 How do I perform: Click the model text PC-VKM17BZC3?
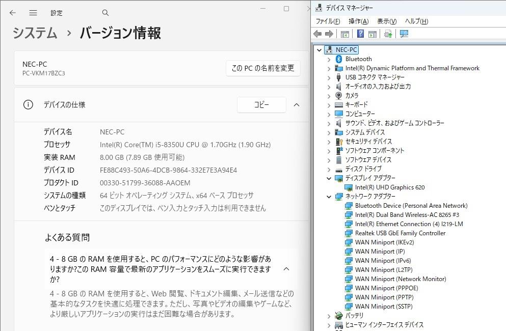click(43, 73)
